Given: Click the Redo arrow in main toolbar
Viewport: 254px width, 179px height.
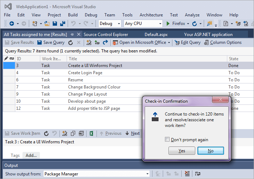Looking at the screenshot, I should click(x=86, y=24).
